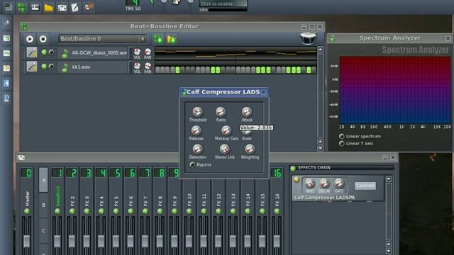Open My Home in left sidebar
Viewport: 454px width, 255px height.
click(x=6, y=84)
